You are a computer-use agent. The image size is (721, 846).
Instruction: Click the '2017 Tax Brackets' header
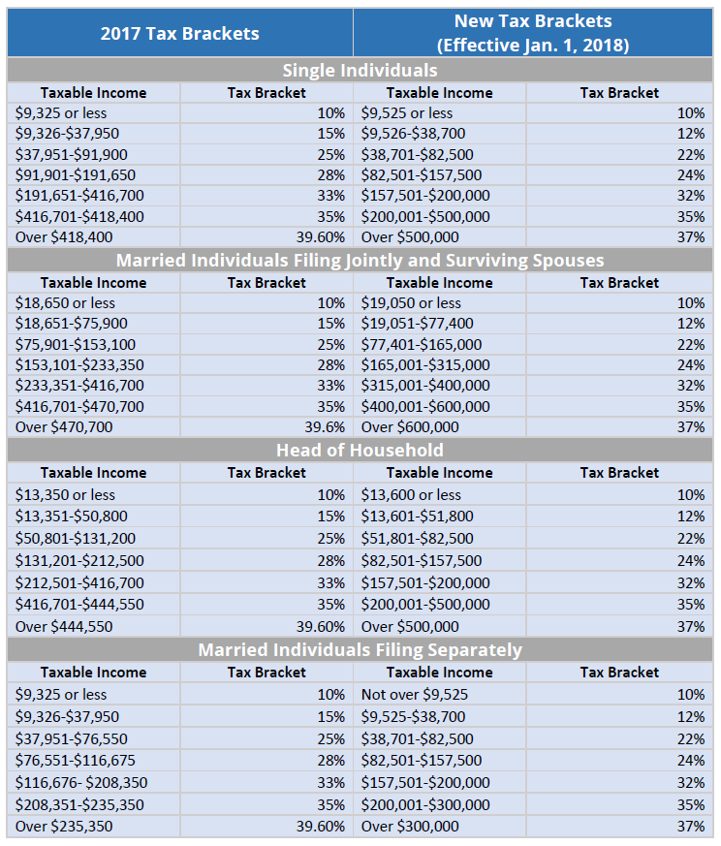click(x=180, y=33)
